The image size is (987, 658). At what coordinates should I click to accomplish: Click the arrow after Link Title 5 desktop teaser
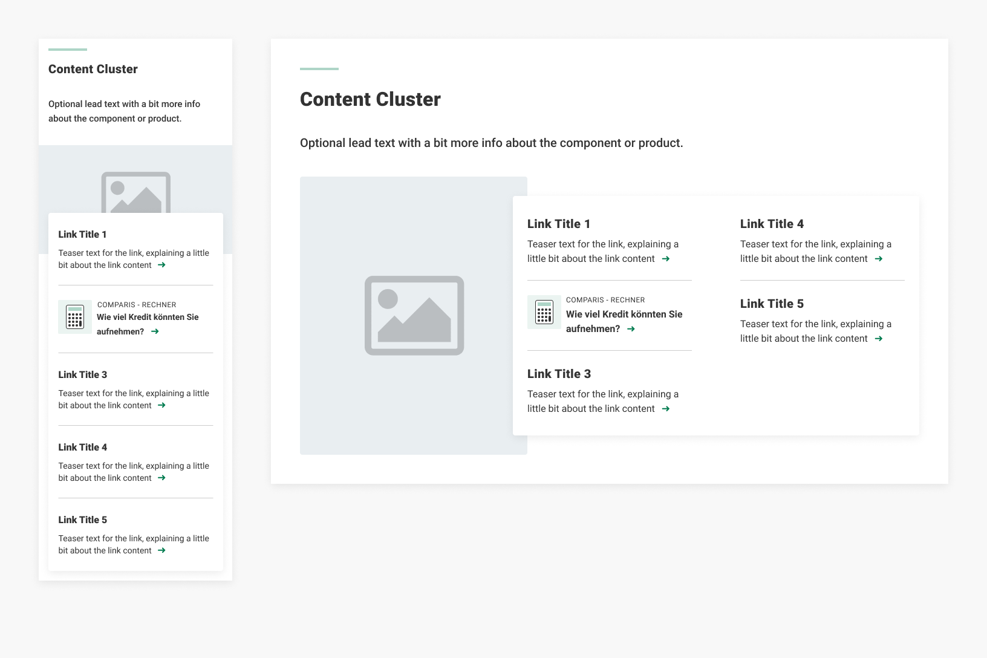[879, 339]
